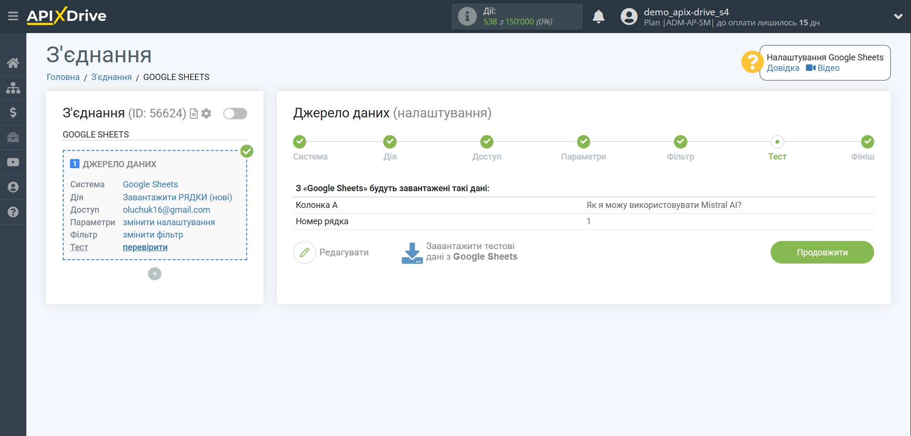
Task: Select the connections hierarchy icon in sidebar
Action: coord(13,88)
